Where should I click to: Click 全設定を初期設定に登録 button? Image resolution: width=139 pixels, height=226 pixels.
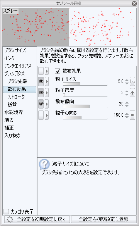coord(104,219)
